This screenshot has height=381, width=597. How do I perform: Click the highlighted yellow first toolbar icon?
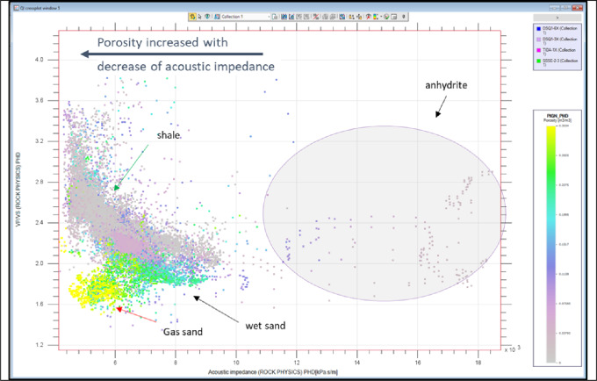coord(192,17)
